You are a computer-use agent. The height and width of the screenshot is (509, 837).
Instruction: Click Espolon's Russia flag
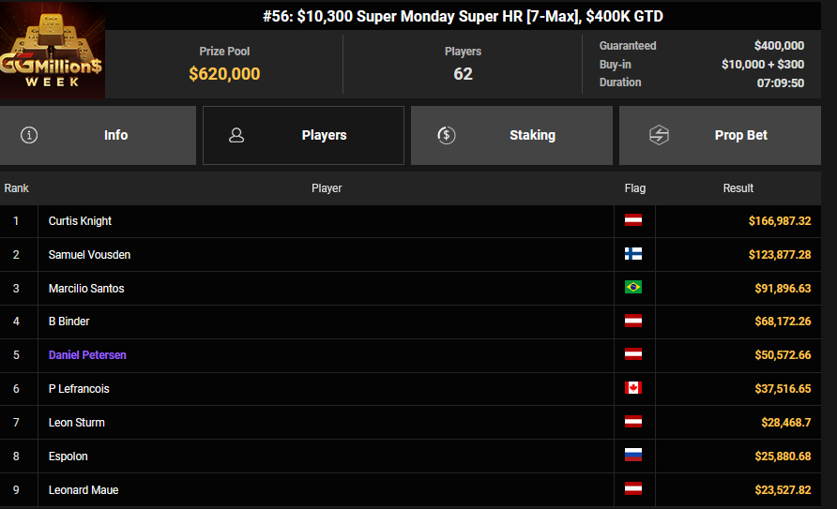tap(633, 457)
